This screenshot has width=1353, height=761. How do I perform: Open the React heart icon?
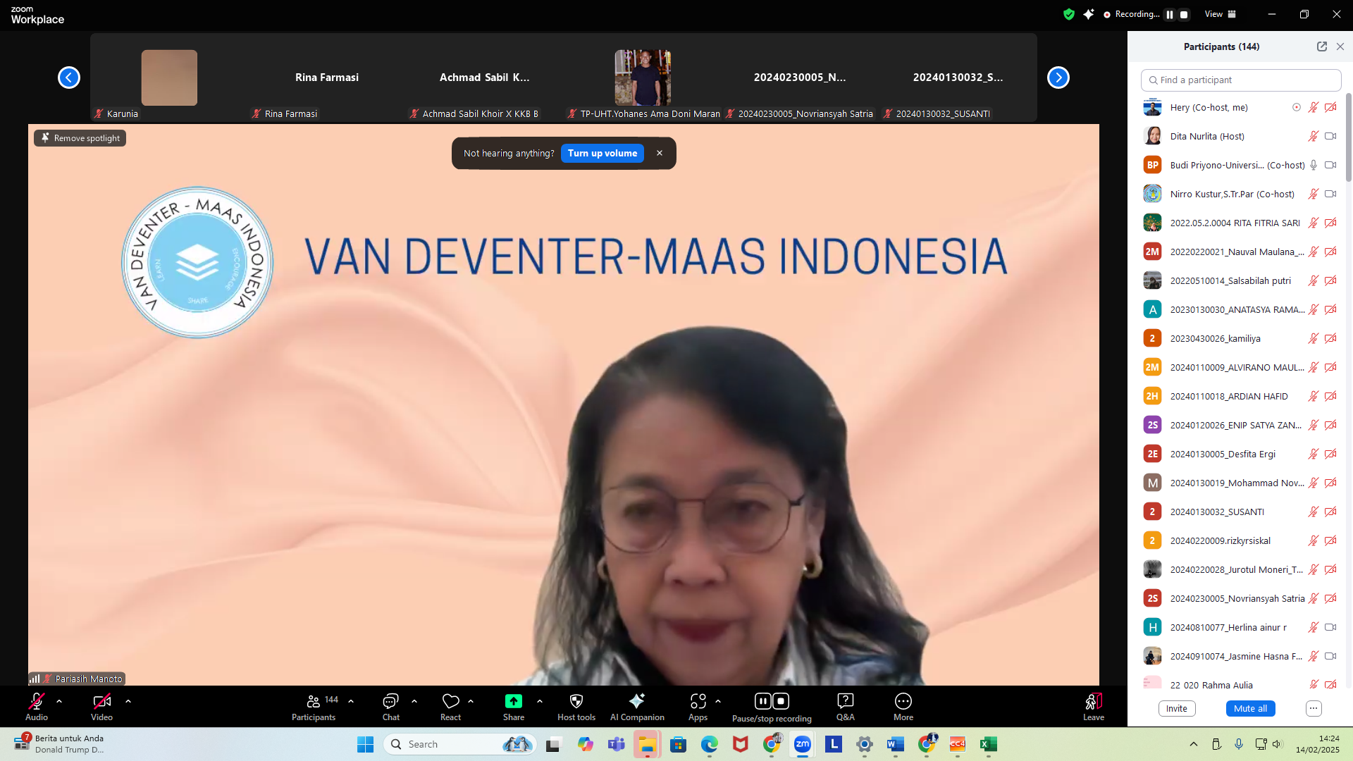point(450,701)
